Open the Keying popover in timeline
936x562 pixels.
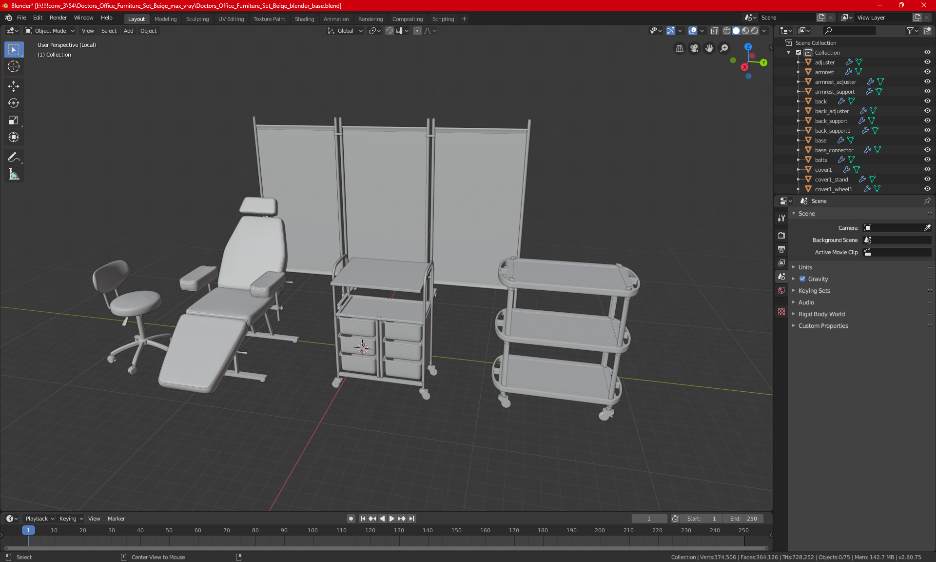click(x=71, y=519)
